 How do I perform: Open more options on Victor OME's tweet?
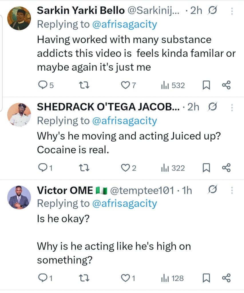(x=232, y=190)
